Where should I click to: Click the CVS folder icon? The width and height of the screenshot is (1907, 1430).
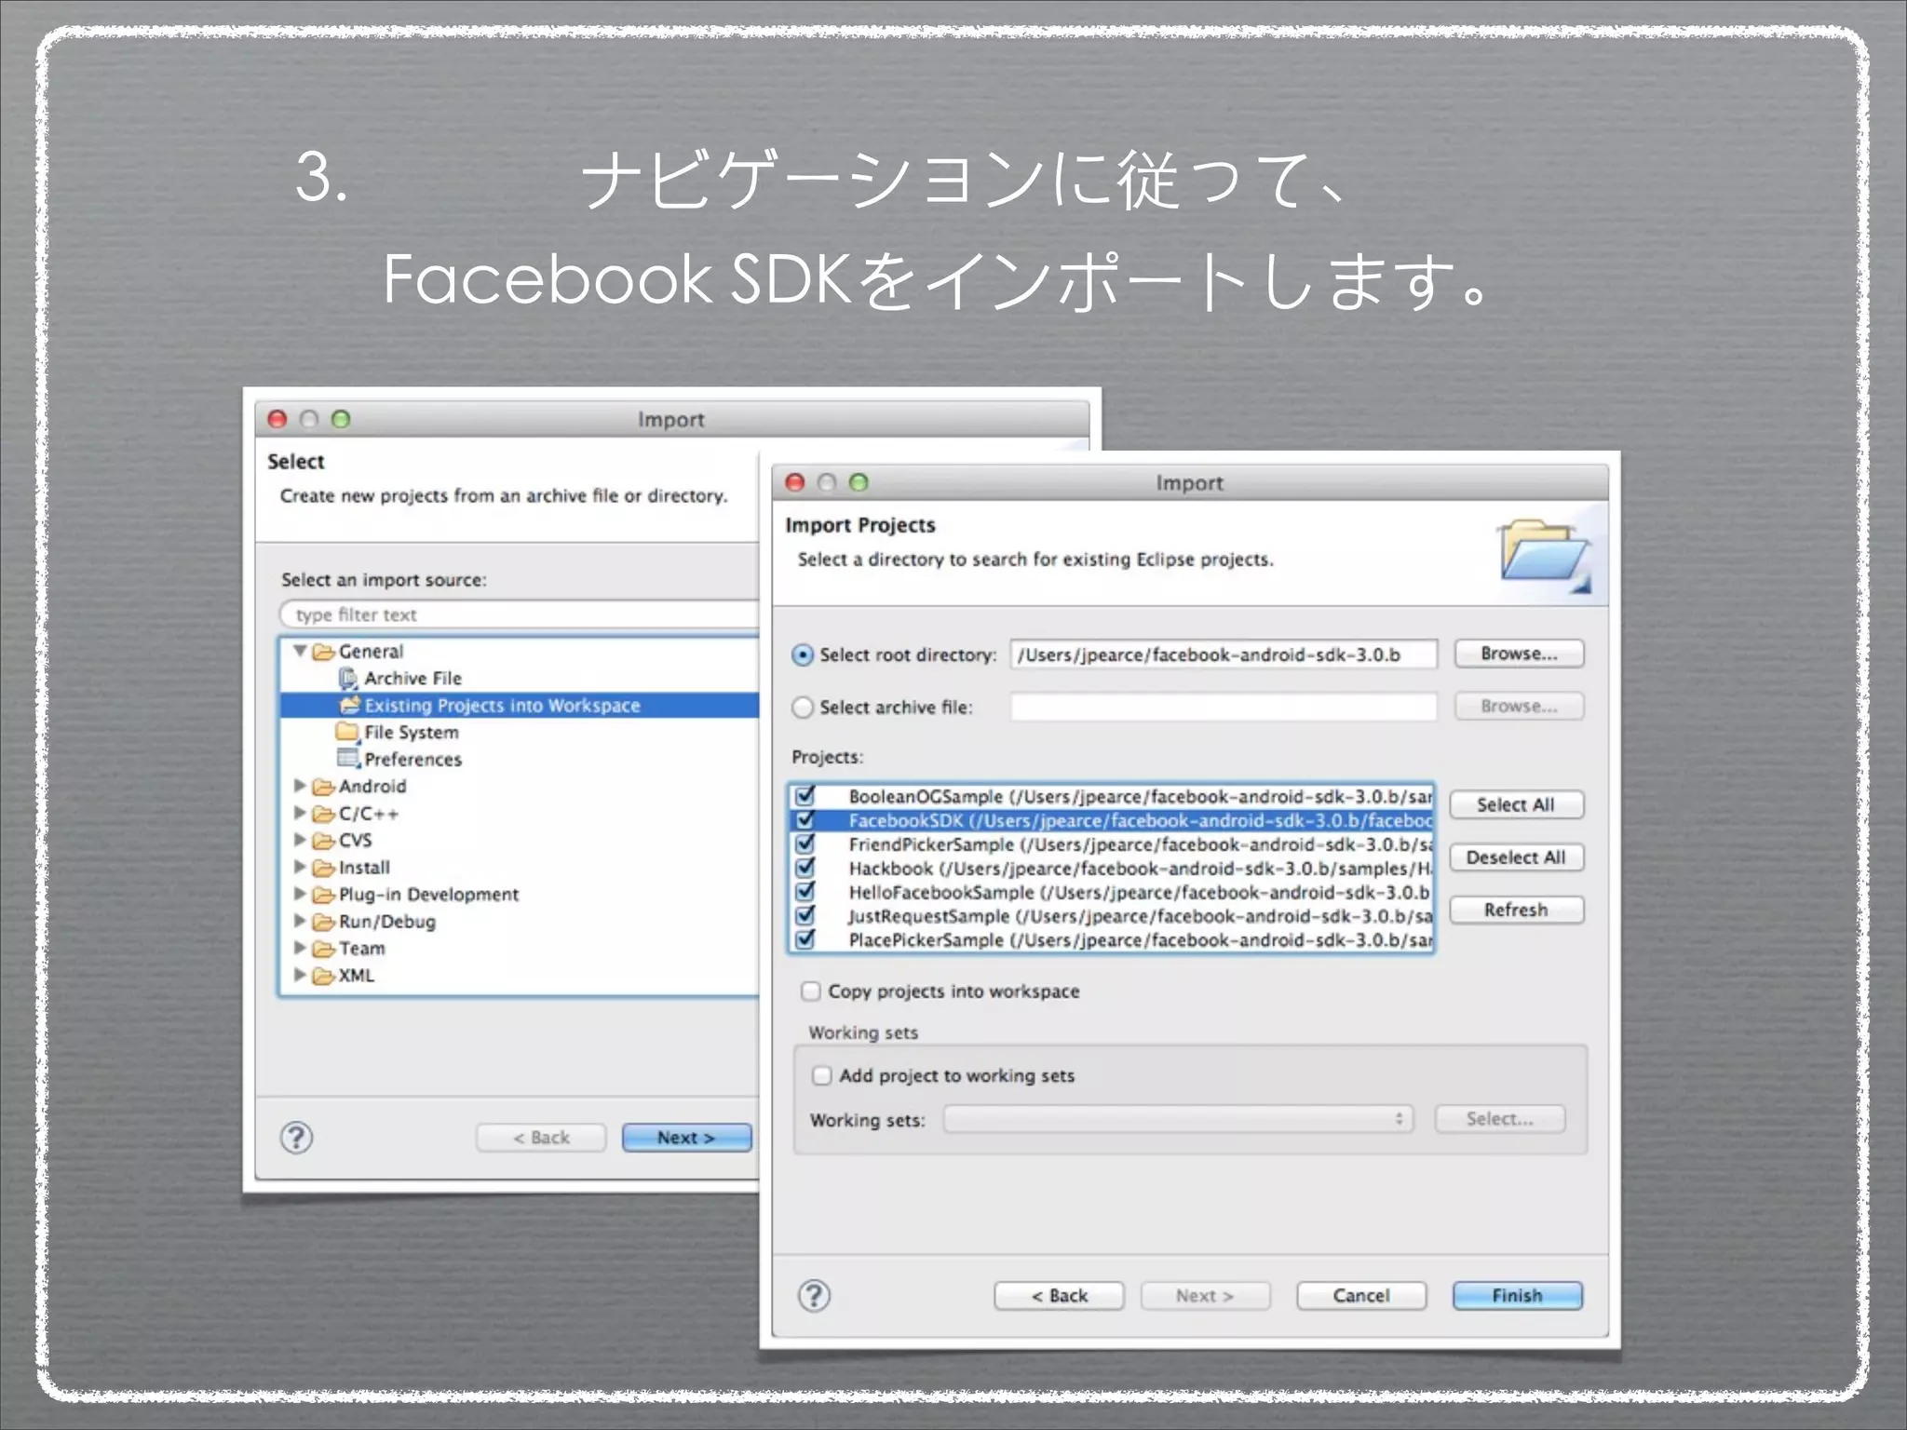click(x=323, y=841)
